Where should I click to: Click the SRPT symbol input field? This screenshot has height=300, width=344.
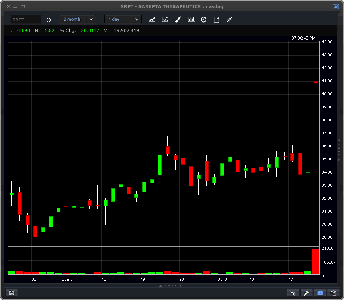click(x=25, y=19)
